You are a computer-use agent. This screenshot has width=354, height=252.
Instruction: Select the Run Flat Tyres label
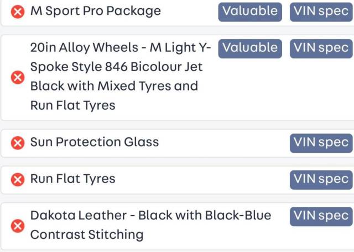coord(72,179)
